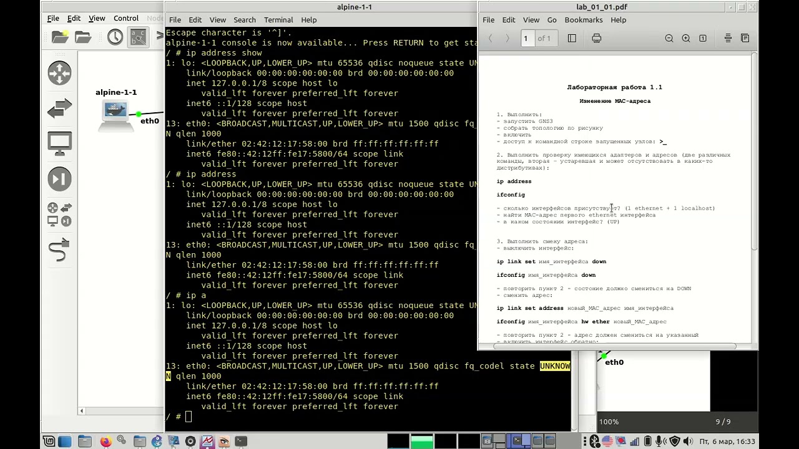Open GNS3 Control menu

pyautogui.click(x=126, y=18)
